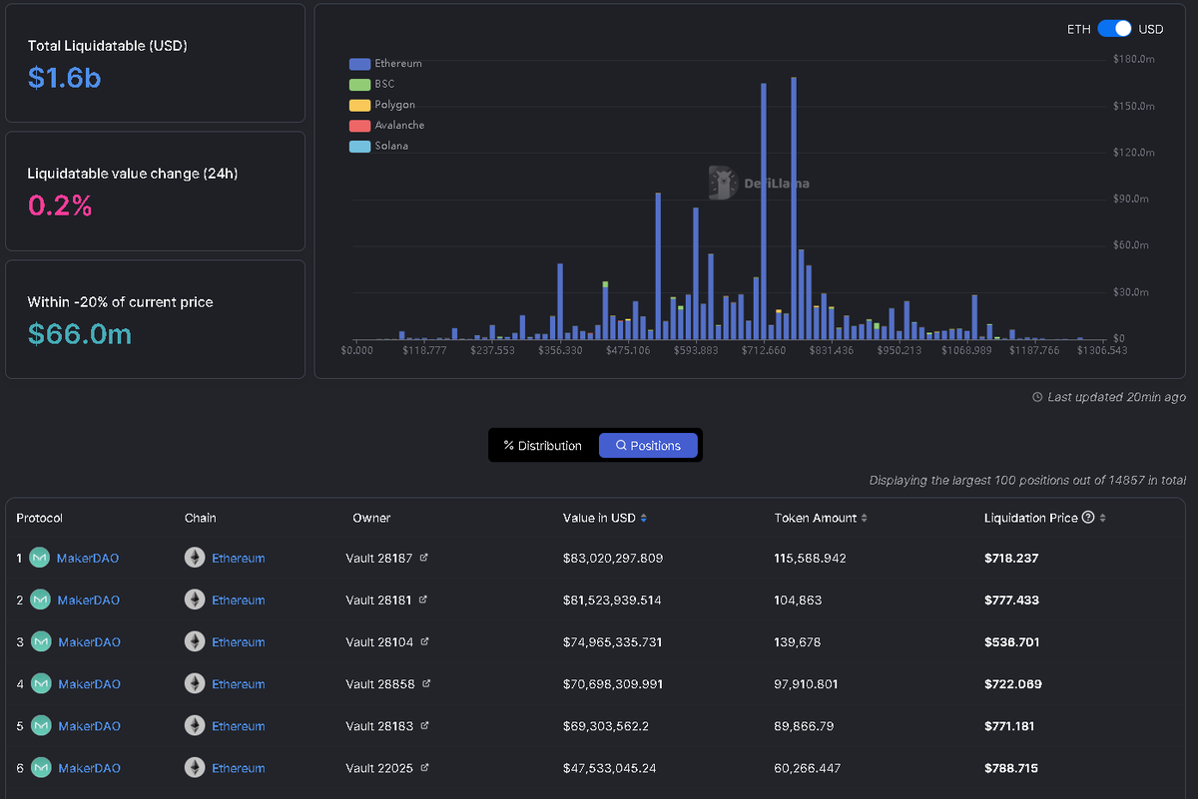1198x799 pixels.
Task: Open Ethereum chain link for Vault 22025
Action: [239, 768]
